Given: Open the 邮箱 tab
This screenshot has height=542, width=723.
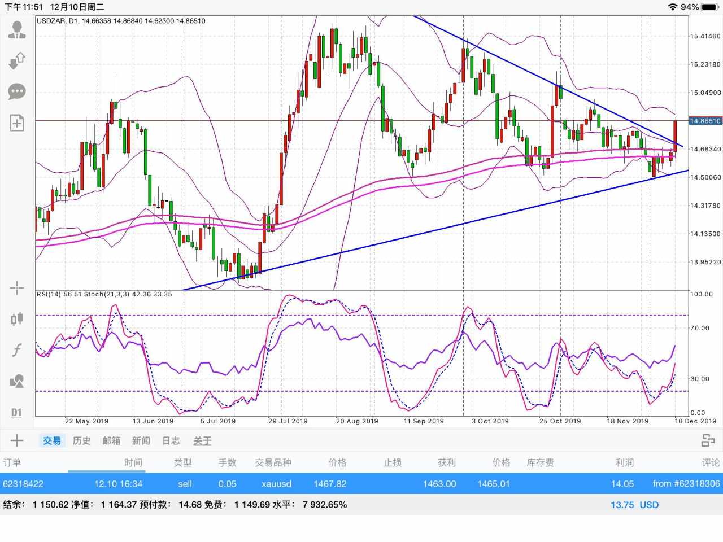Looking at the screenshot, I should (111, 440).
